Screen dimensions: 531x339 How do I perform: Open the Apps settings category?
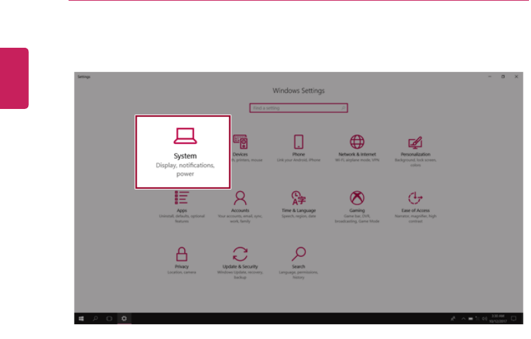pos(182,206)
